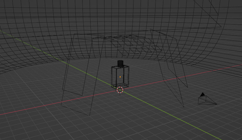Click the orange origin dot on the bottle
242x140 pixels.
coord(120,77)
